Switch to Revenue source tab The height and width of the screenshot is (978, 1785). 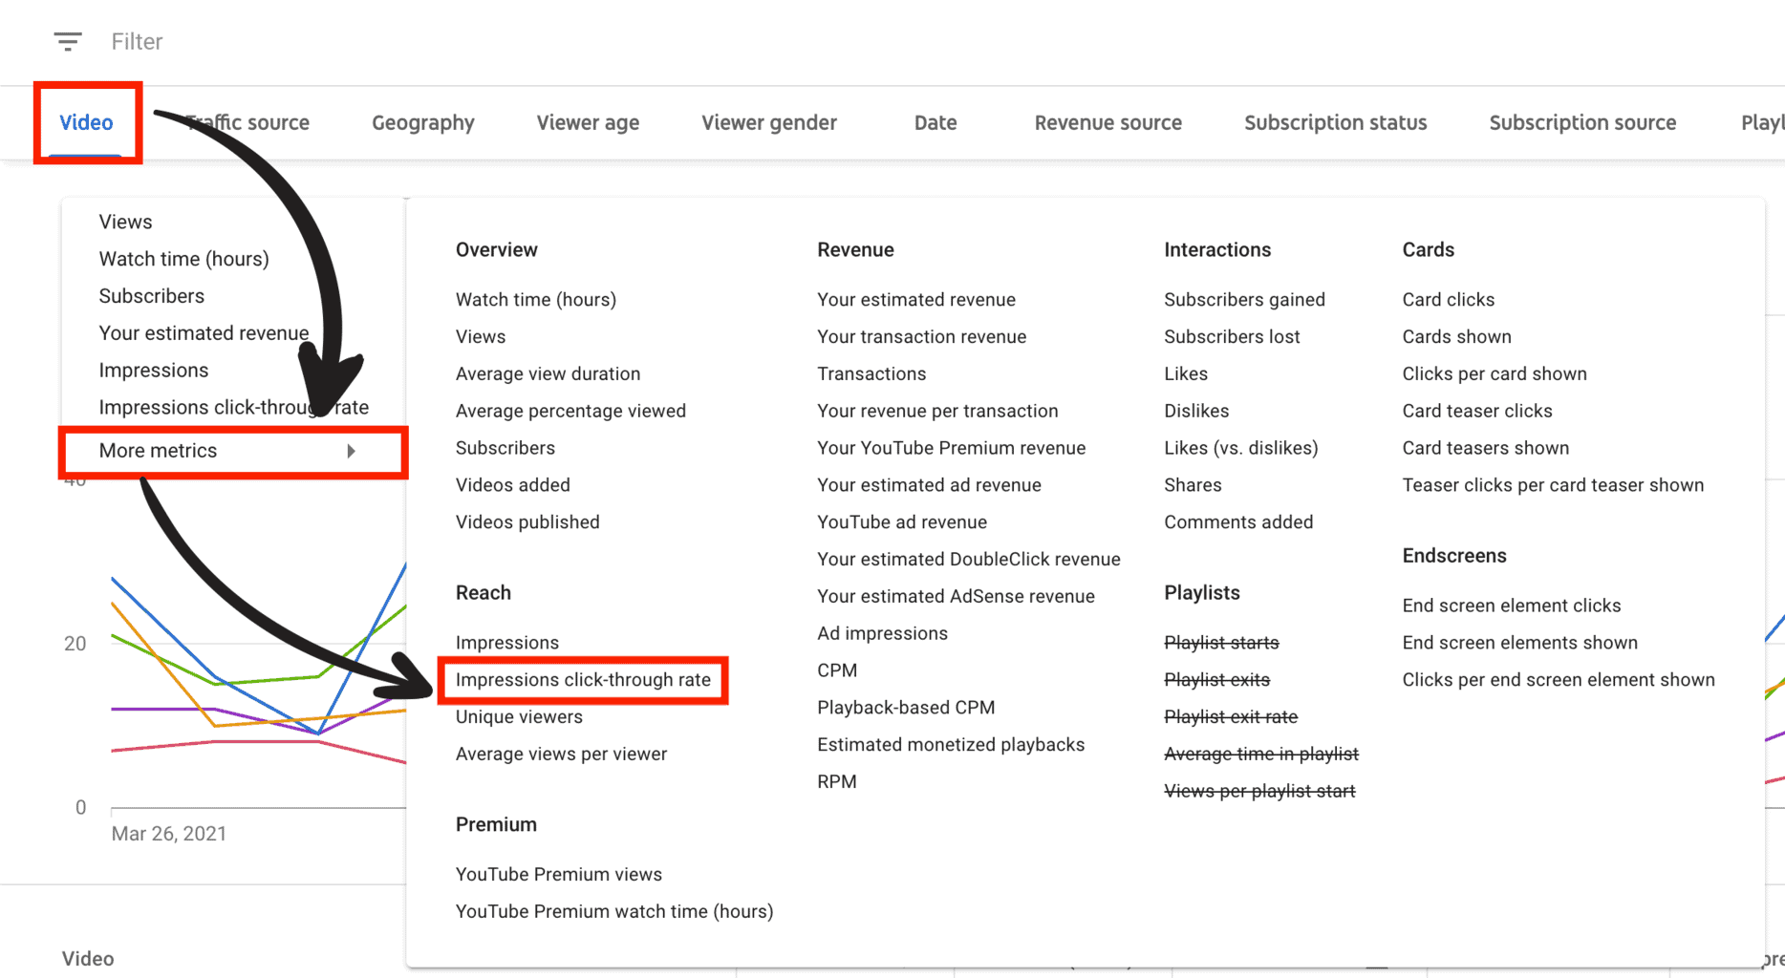[1108, 122]
